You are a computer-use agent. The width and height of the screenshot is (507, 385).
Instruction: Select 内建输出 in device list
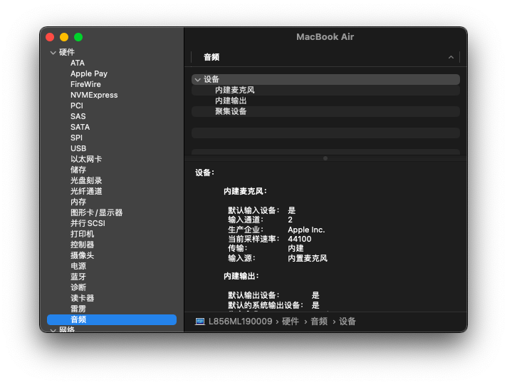pyautogui.click(x=231, y=101)
